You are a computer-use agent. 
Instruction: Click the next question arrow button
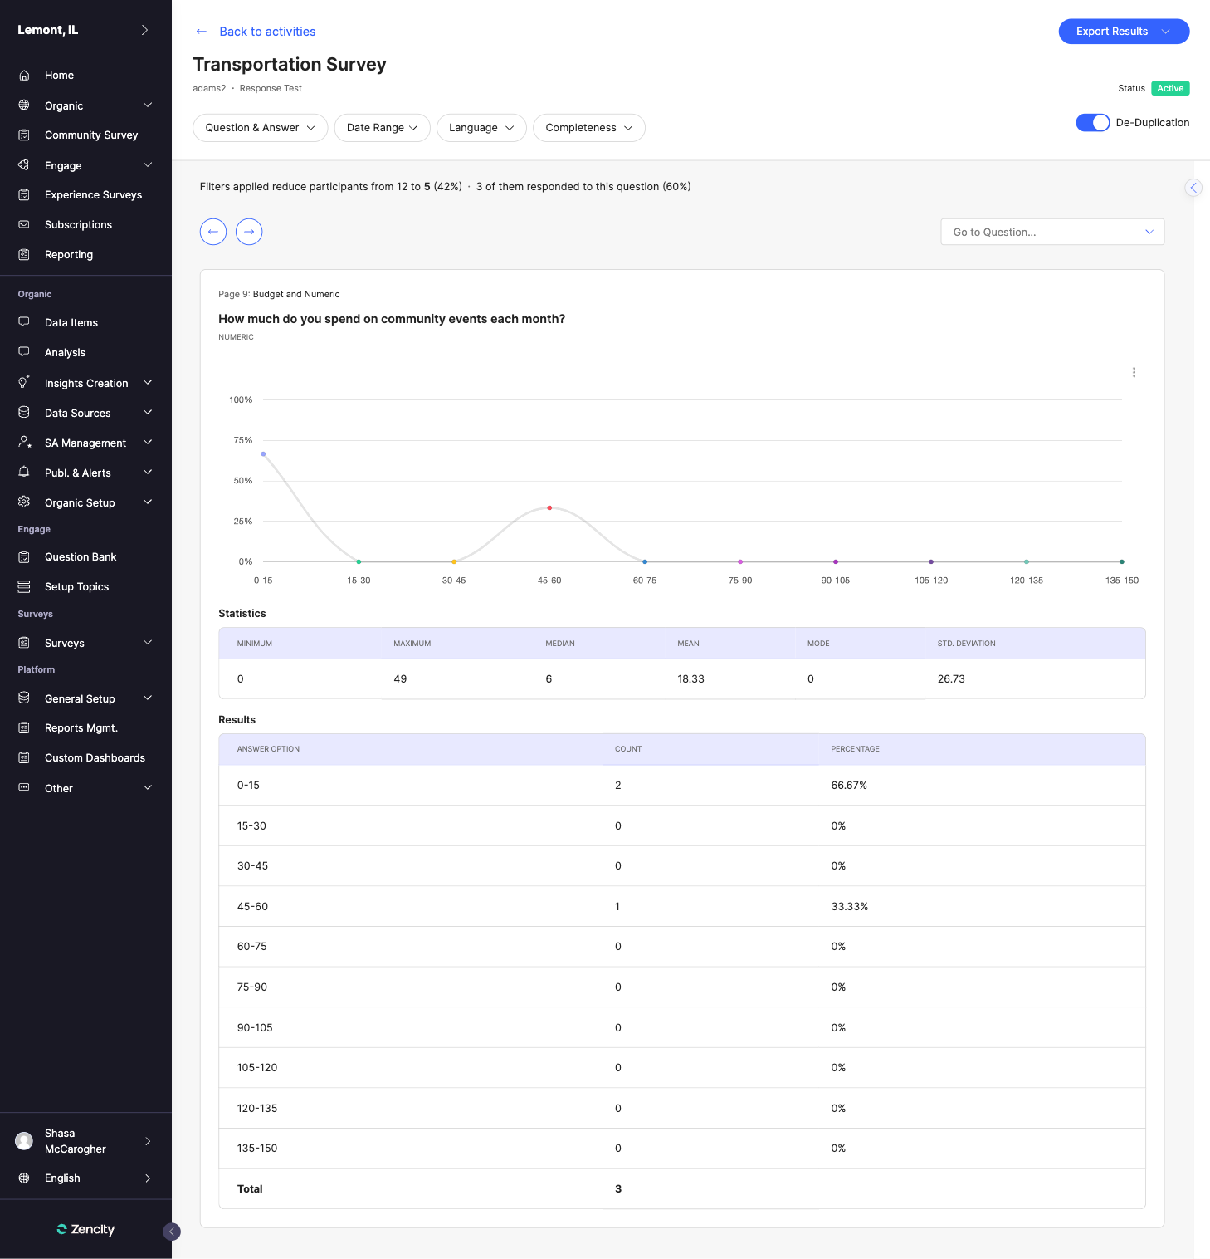249,232
